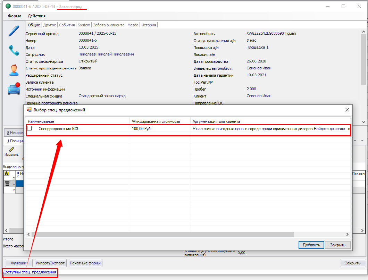Click the Доступны спец. предложения link
This screenshot has height=280, width=368.
[x=30, y=272]
